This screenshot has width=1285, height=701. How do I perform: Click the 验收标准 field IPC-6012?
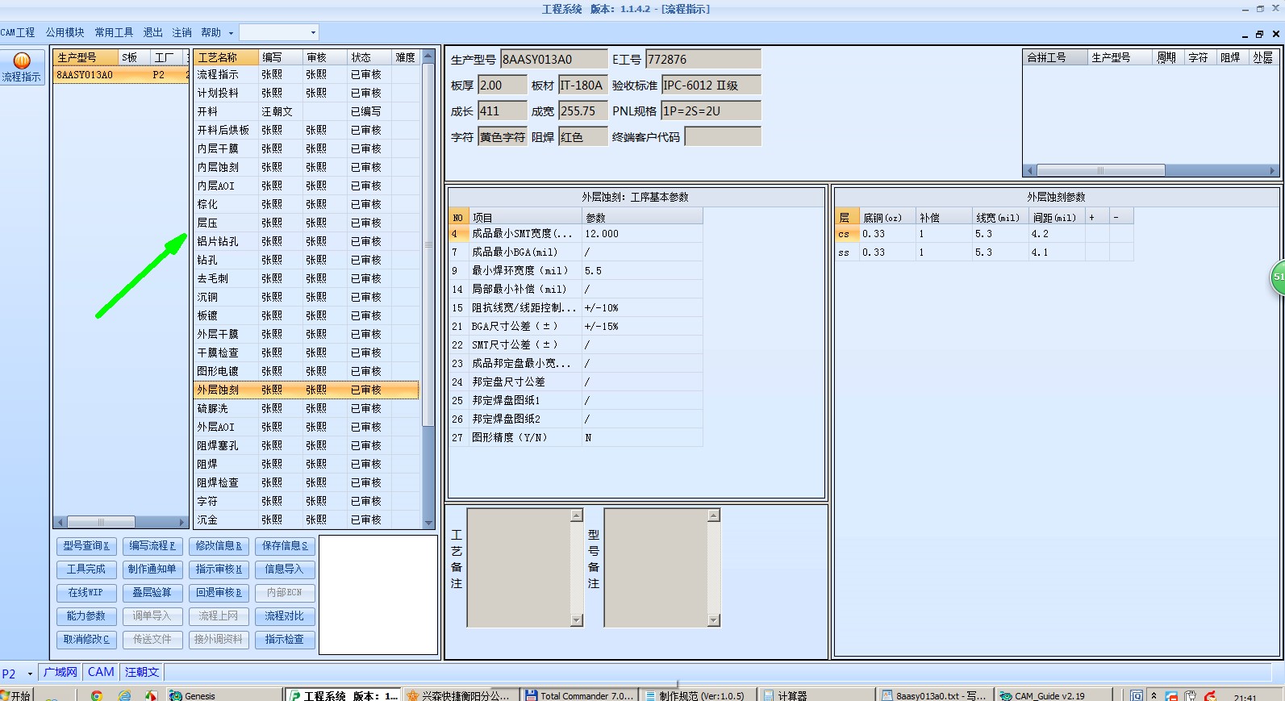[711, 85]
